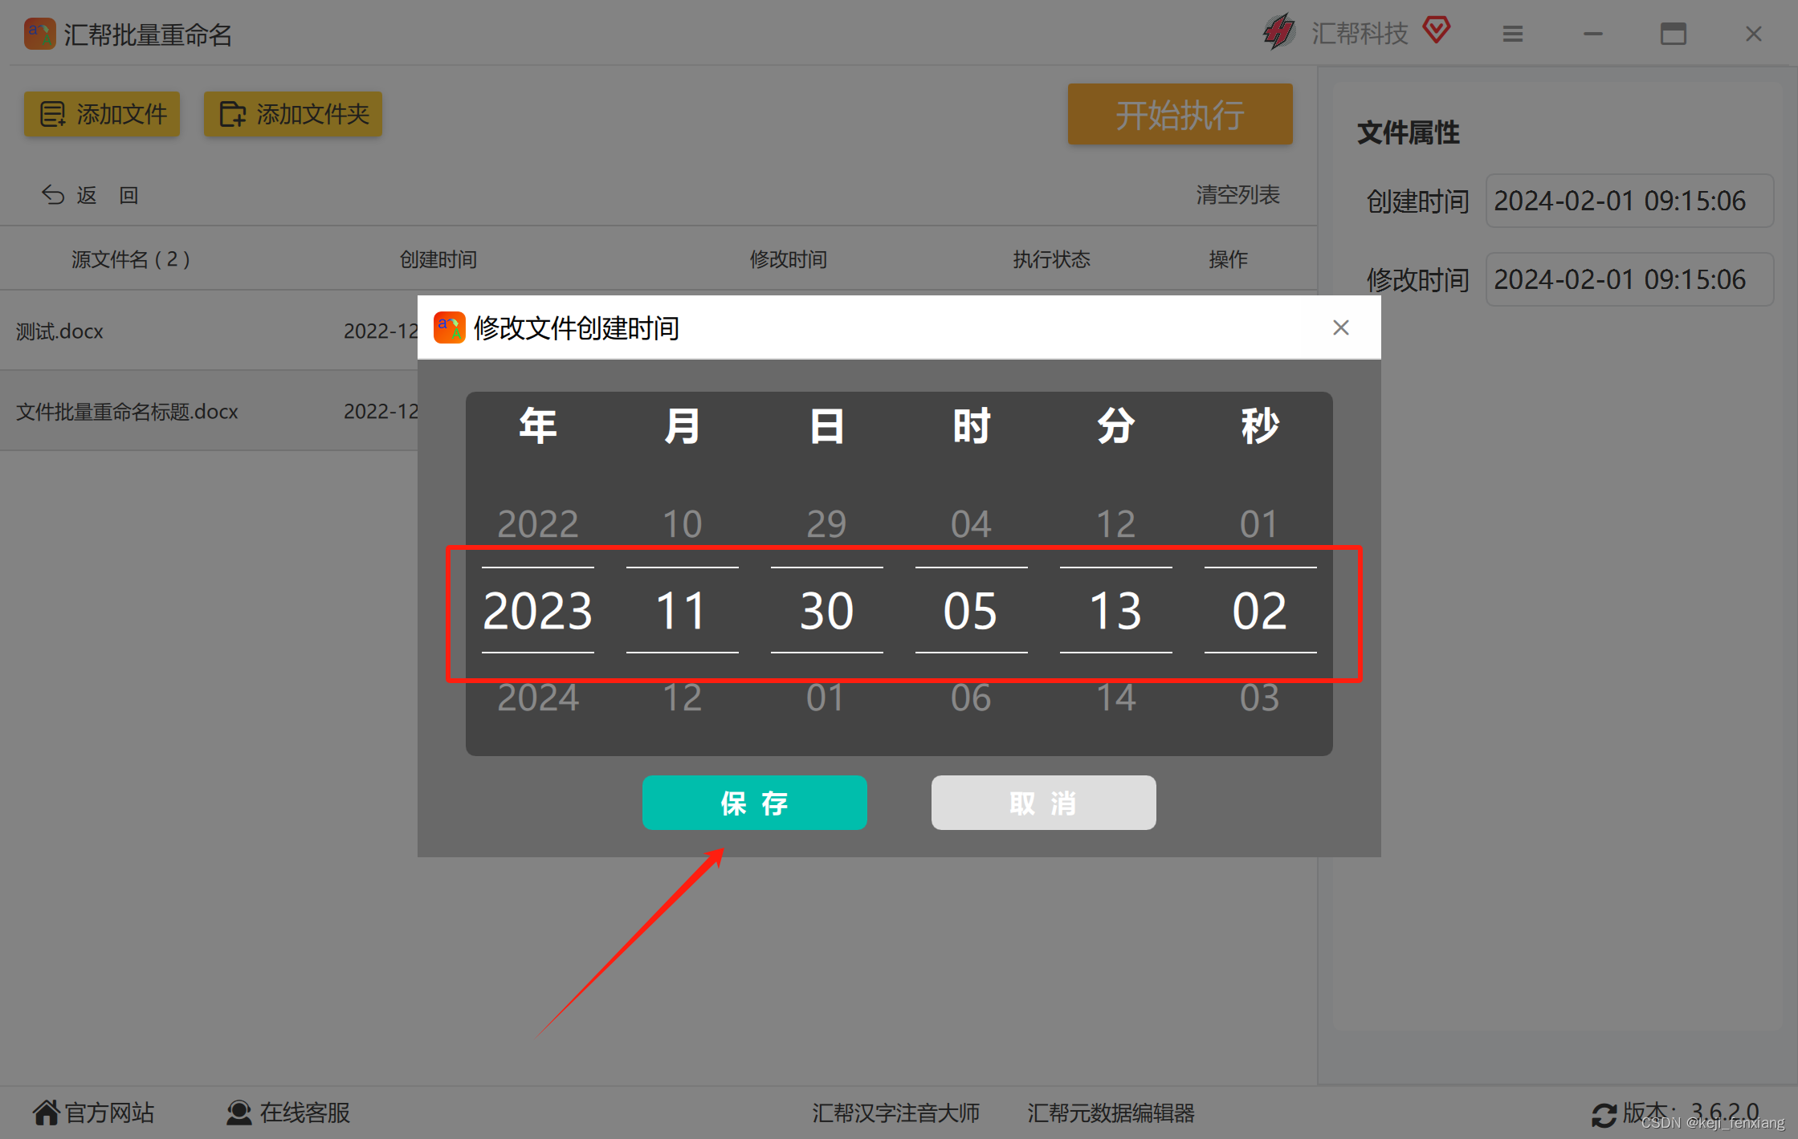Select year 2022 in the picker
1798x1139 pixels.
537,524
